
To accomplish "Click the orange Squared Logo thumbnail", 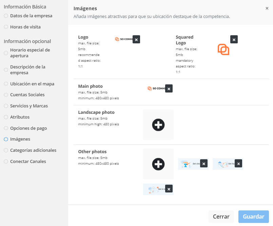I will click(223, 49).
